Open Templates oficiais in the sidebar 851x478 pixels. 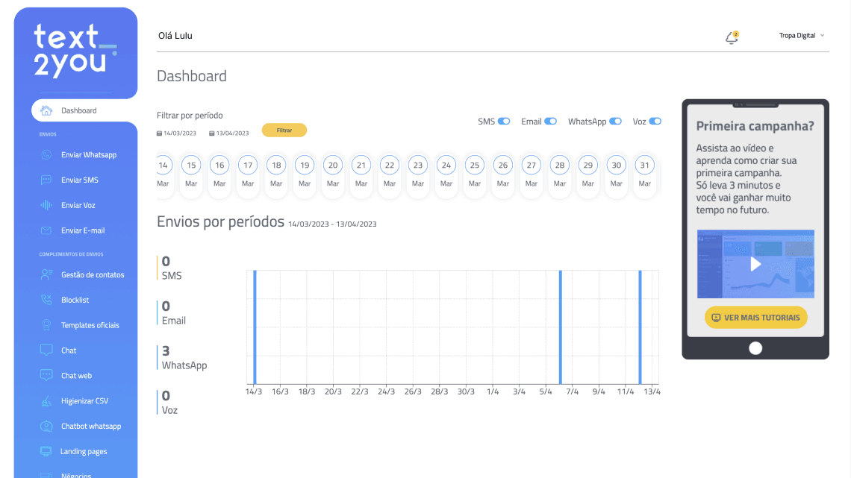(x=90, y=325)
